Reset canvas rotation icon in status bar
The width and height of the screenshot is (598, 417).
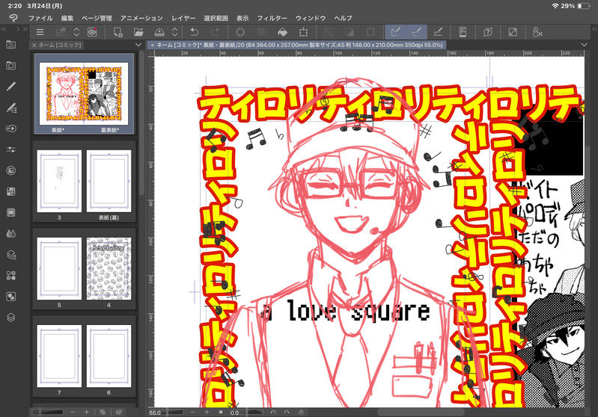(301, 413)
